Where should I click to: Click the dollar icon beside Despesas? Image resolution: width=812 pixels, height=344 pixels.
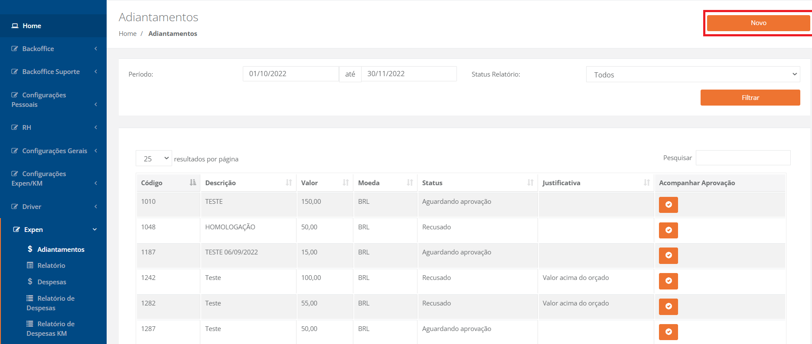pos(30,281)
